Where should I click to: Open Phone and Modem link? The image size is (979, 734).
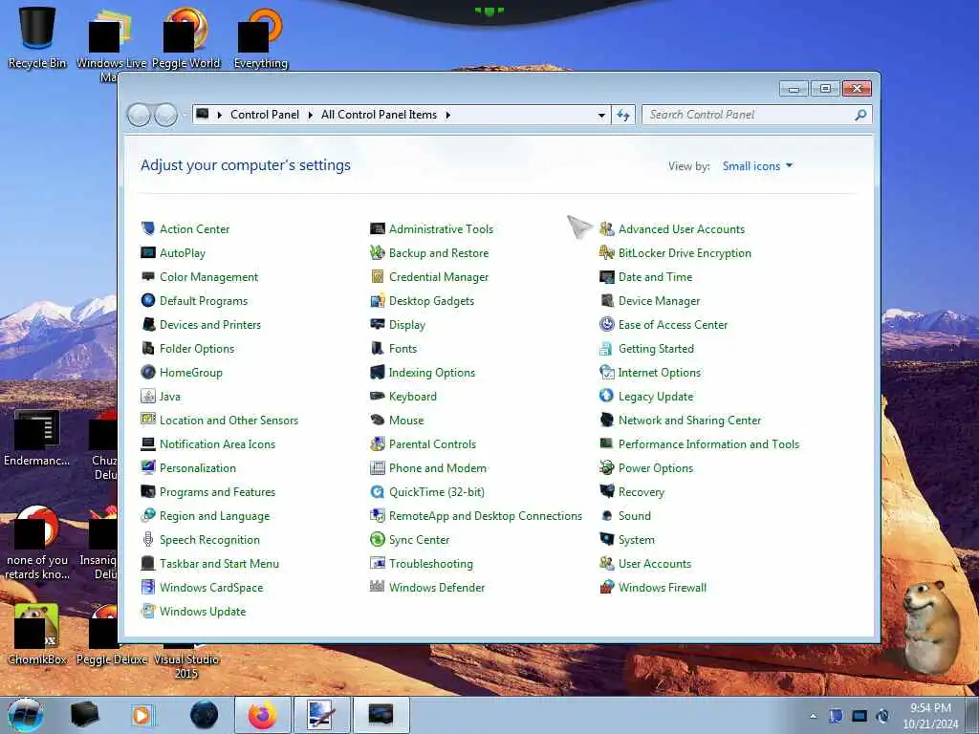click(437, 468)
